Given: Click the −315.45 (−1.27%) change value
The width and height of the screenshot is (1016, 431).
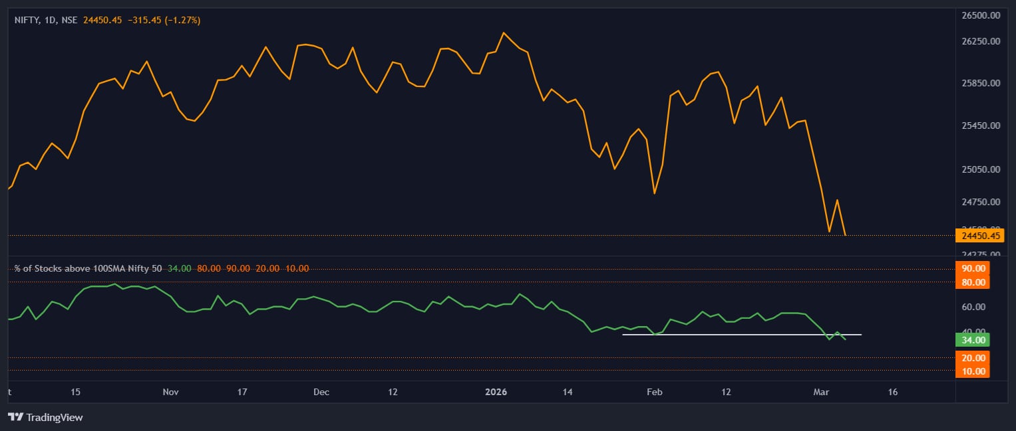Looking at the screenshot, I should tap(163, 21).
